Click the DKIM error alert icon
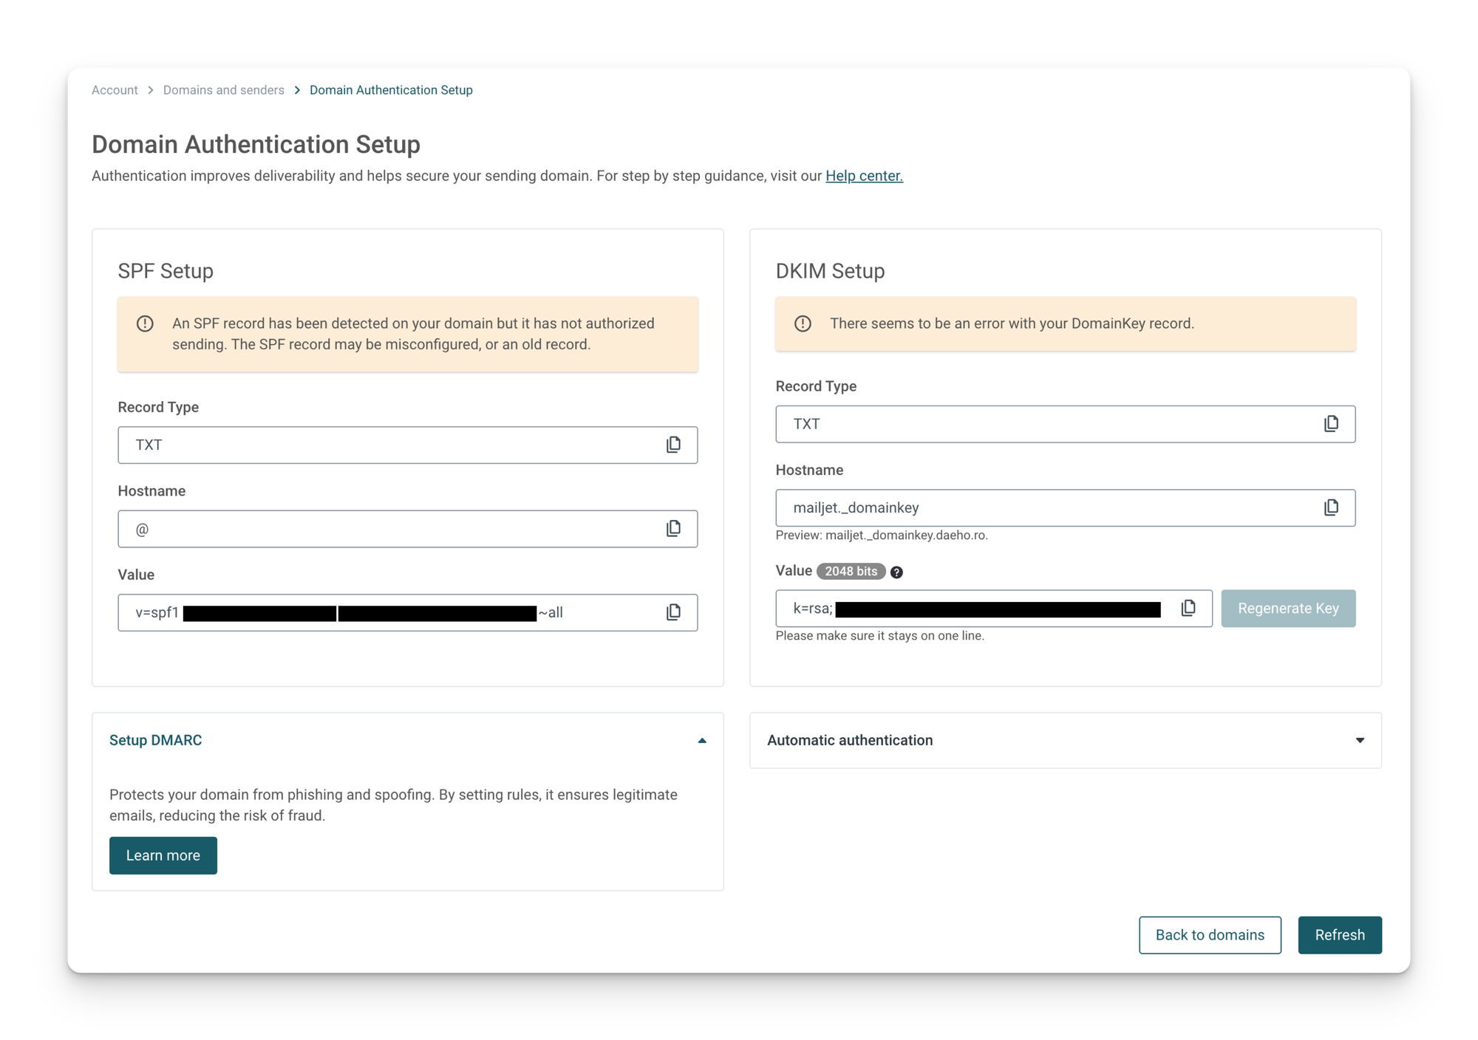The image size is (1478, 1040). (803, 324)
